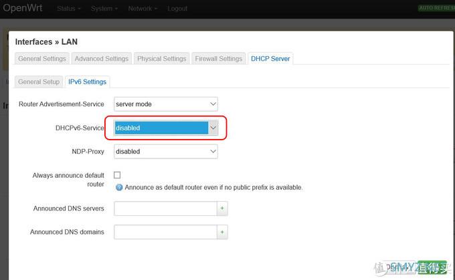Click the DHCPv6-Service label
This screenshot has width=455, height=280.
point(80,128)
